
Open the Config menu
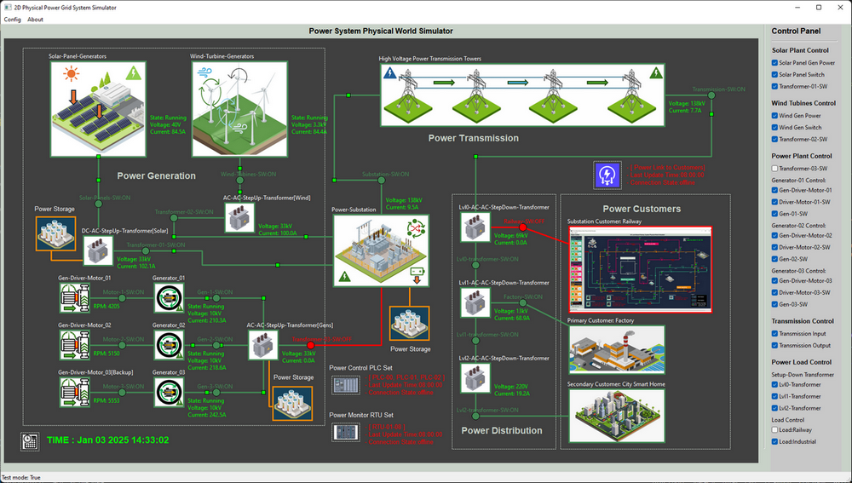[x=13, y=20]
